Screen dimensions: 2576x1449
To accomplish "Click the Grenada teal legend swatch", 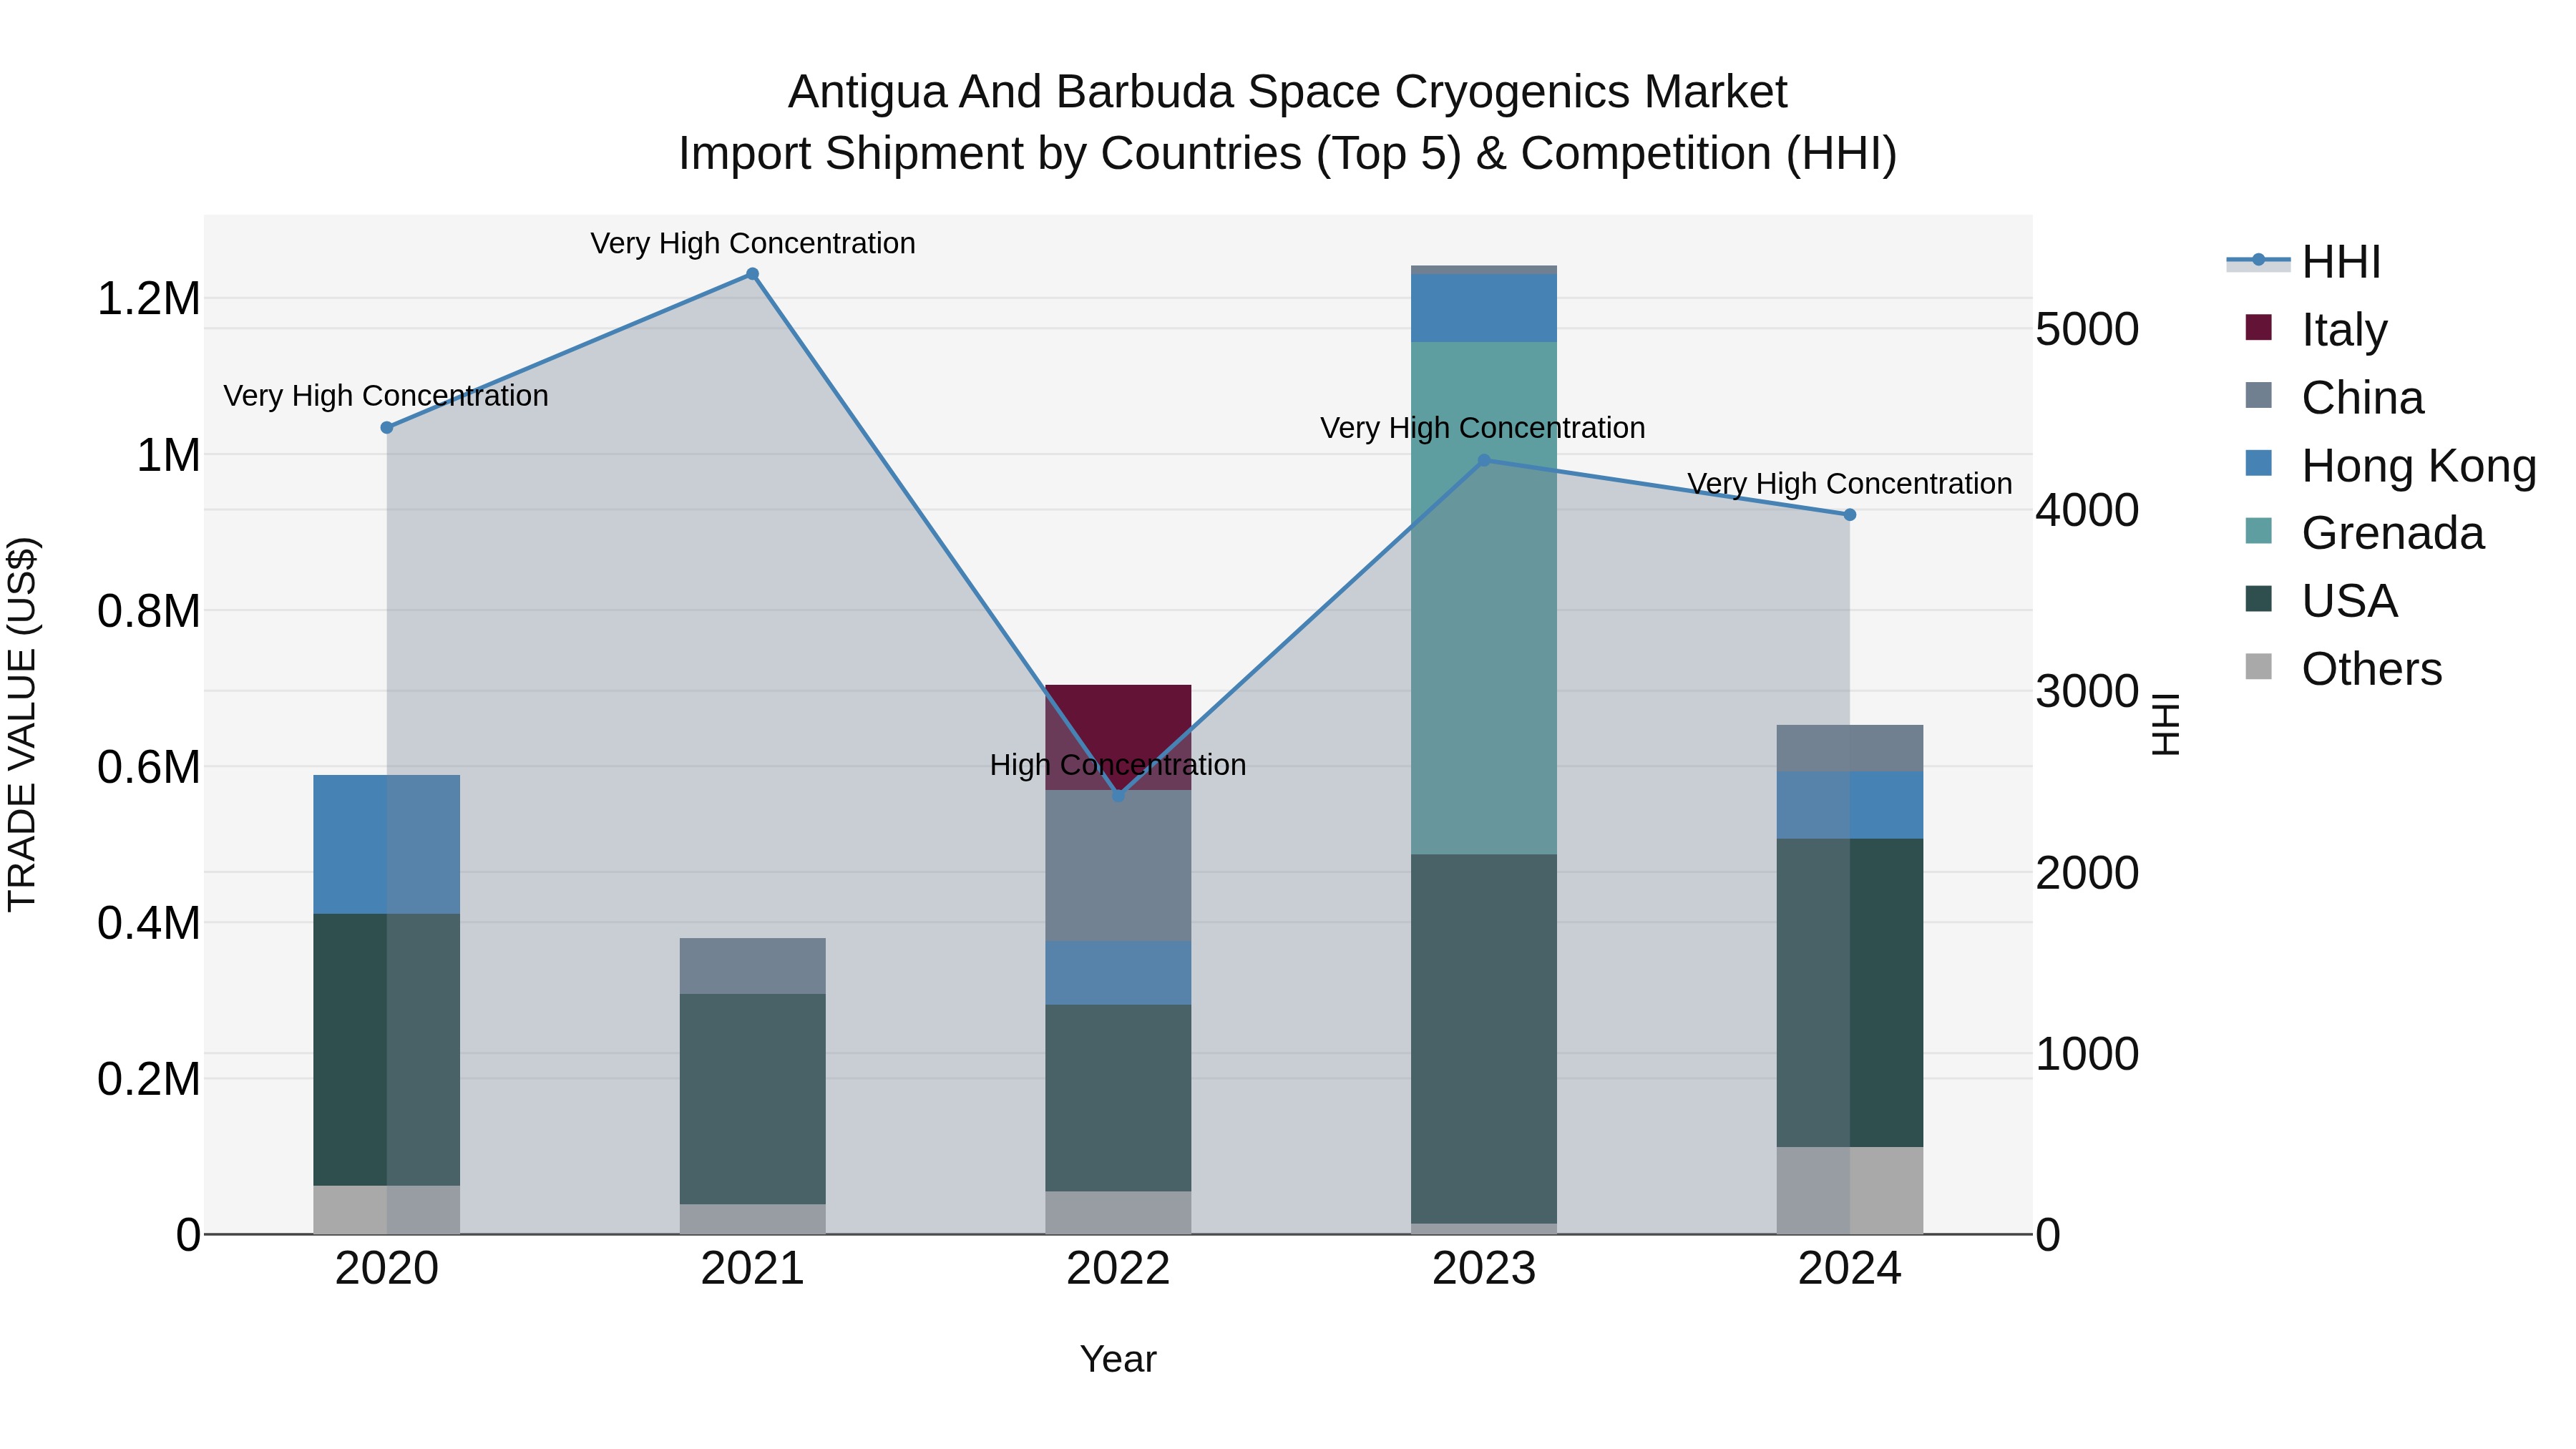I will pyautogui.click(x=2258, y=530).
